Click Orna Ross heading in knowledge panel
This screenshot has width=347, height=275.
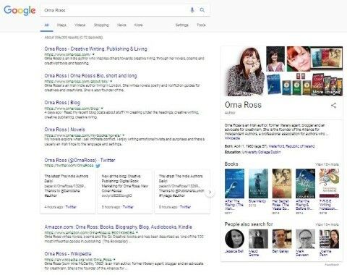(x=243, y=105)
